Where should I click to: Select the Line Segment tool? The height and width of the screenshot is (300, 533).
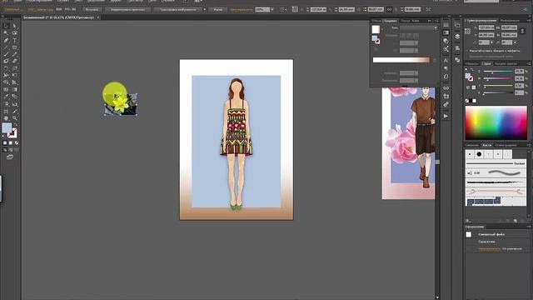(x=6, y=47)
